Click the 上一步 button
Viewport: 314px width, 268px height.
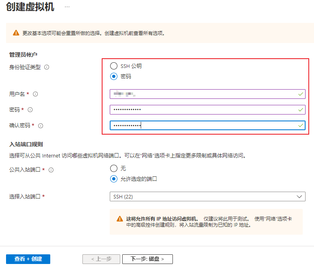pos(101,259)
